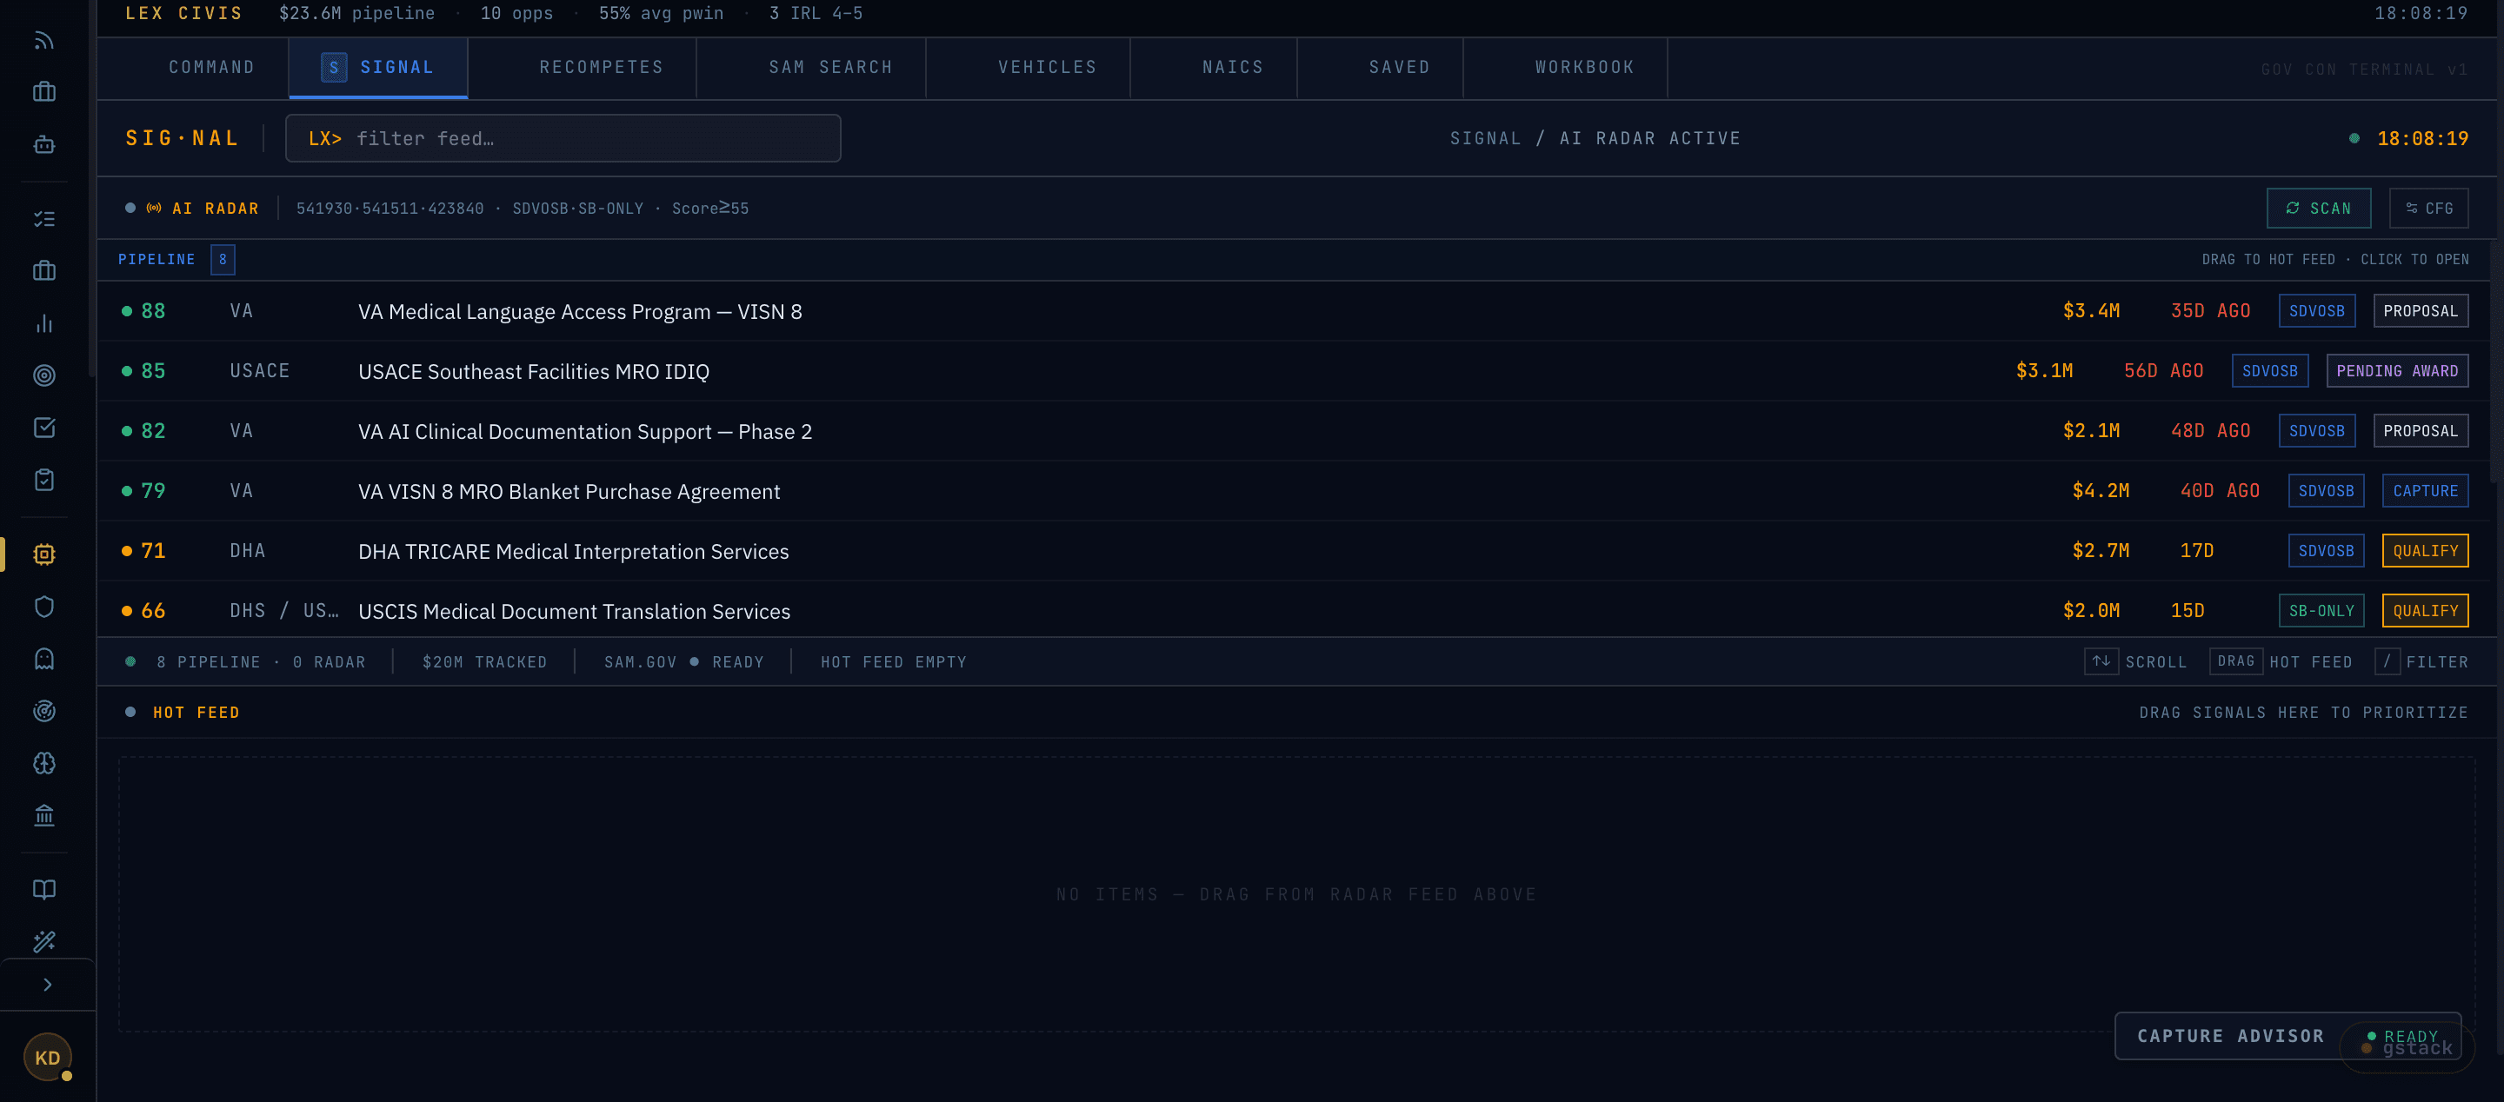The image size is (2504, 1102).
Task: Open the bar chart analytics icon
Action: point(43,323)
